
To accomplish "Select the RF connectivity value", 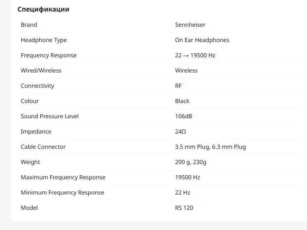I will click(178, 86).
